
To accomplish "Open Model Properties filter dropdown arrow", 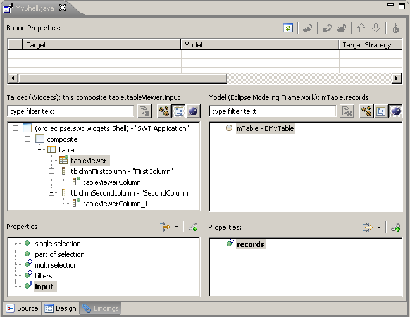I will (x=379, y=227).
